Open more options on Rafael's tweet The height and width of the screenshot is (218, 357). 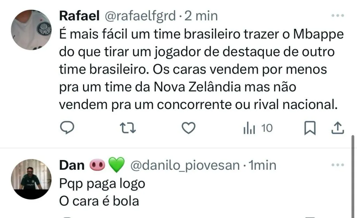(x=337, y=16)
